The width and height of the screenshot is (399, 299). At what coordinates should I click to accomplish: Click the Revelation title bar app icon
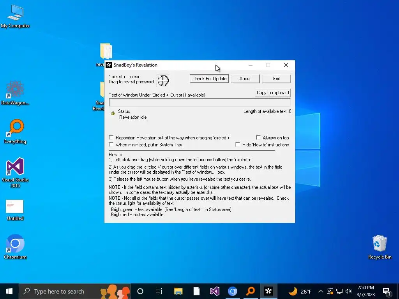(109, 65)
